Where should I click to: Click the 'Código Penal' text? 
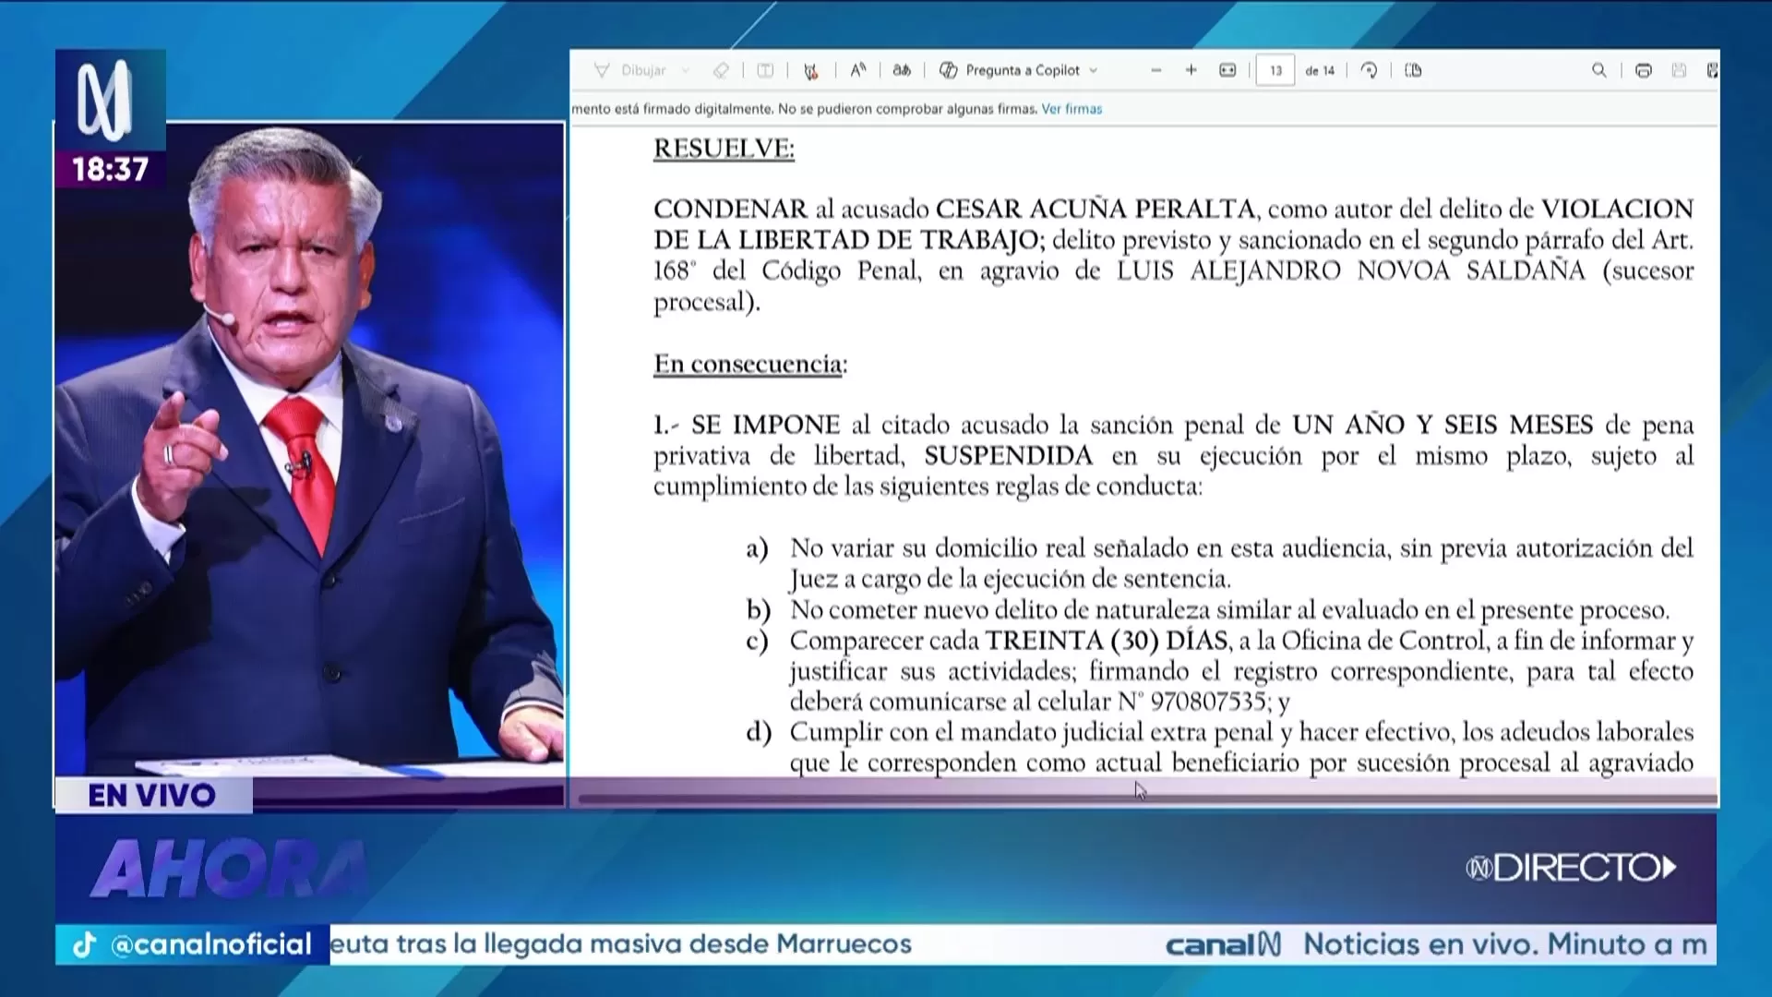[841, 271]
